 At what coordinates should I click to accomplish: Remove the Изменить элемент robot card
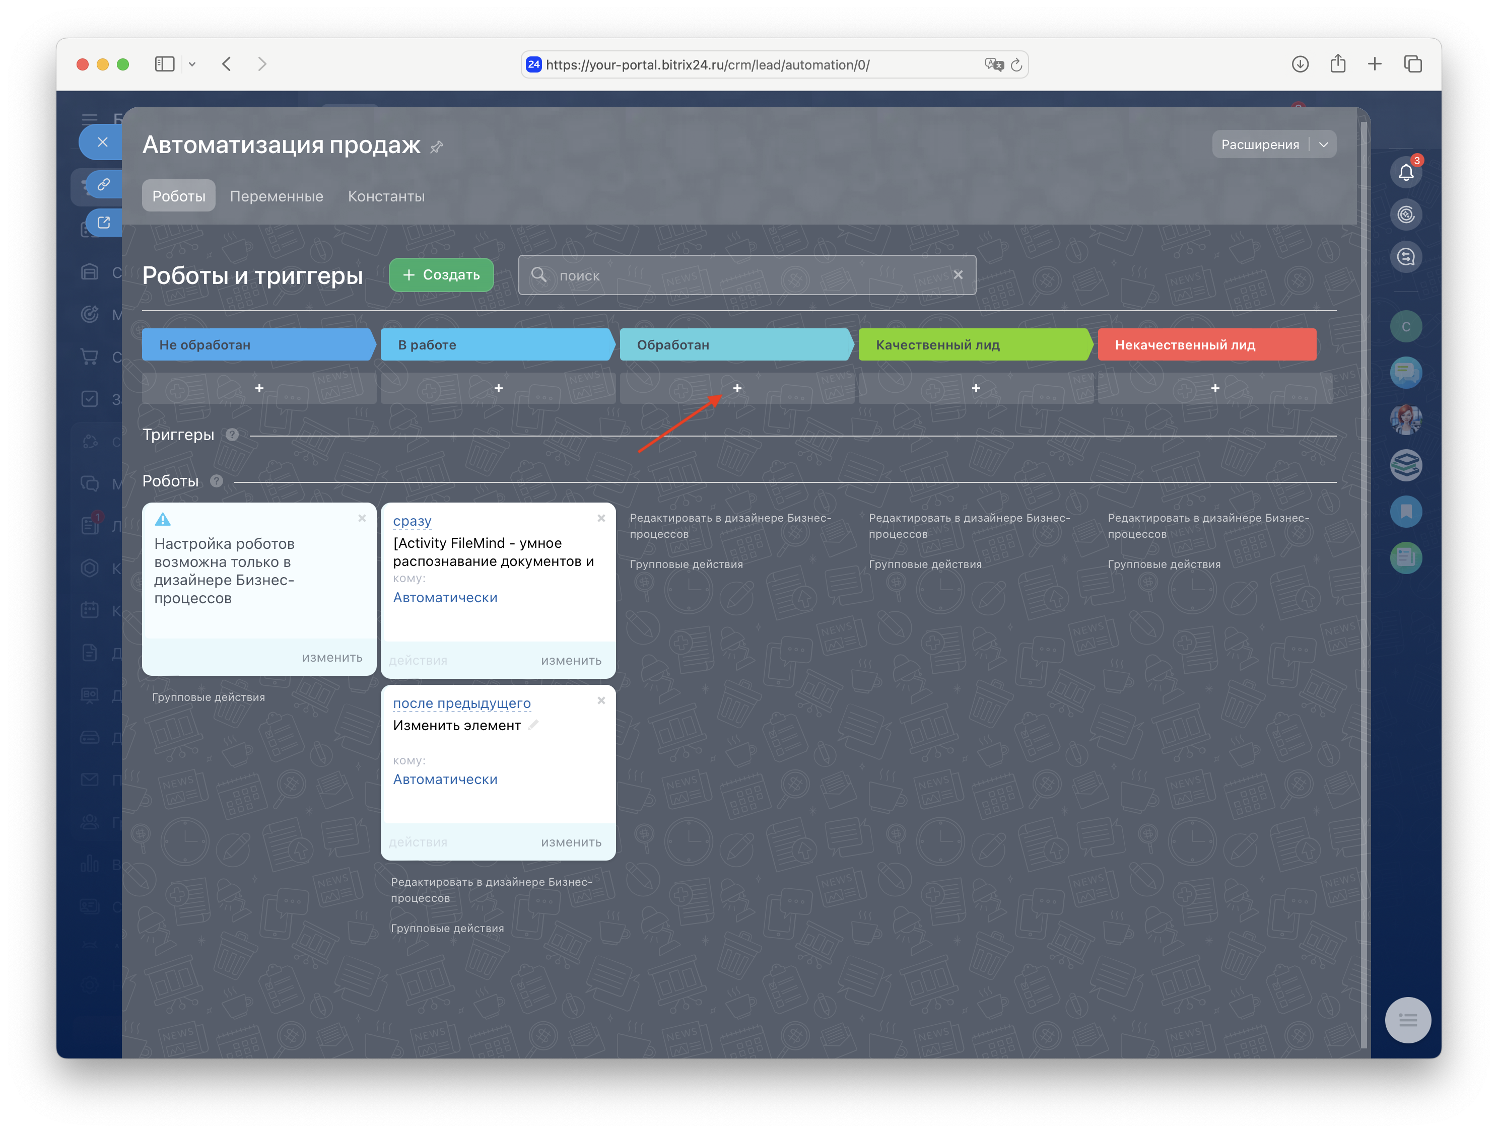click(x=601, y=700)
